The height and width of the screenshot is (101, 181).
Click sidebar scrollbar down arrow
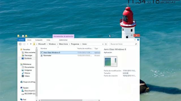click(36, 100)
